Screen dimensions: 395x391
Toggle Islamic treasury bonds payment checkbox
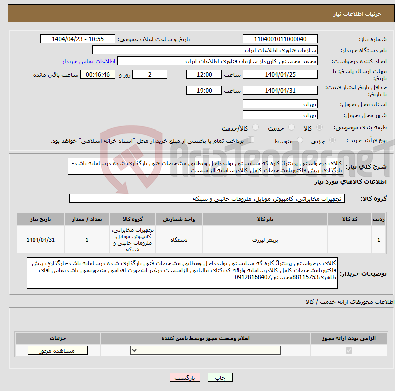pyautogui.click(x=251, y=140)
